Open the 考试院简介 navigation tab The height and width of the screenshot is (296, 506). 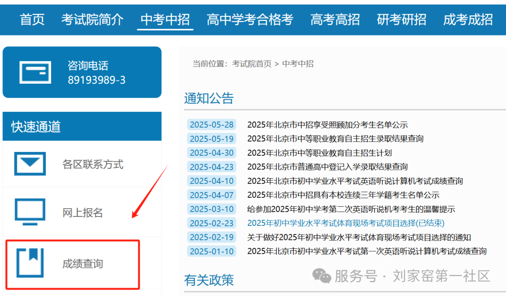(92, 19)
